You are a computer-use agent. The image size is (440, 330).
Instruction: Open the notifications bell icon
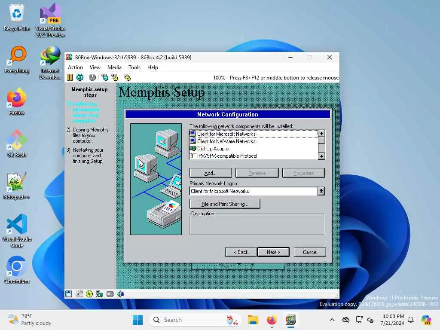[x=411, y=320]
